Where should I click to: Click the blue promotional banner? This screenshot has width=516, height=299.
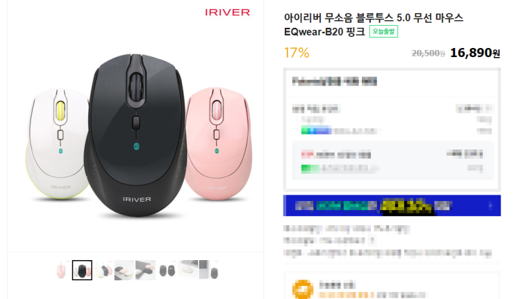coord(392,206)
